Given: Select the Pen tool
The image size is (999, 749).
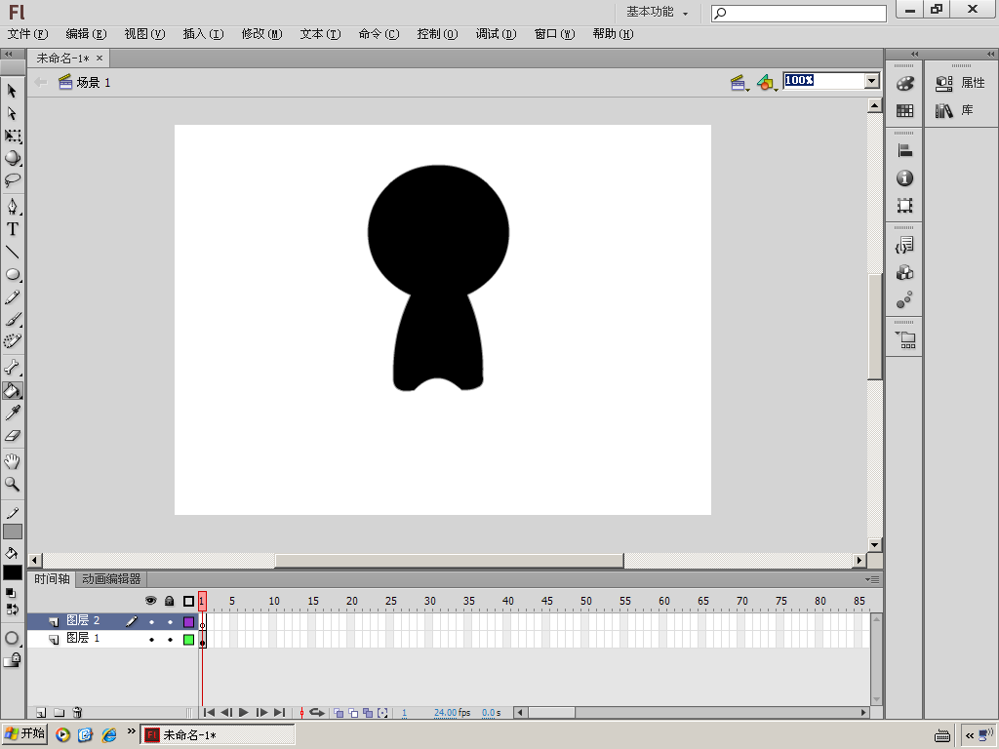Looking at the screenshot, I should [13, 207].
